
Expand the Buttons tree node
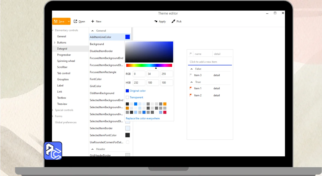[55, 42]
